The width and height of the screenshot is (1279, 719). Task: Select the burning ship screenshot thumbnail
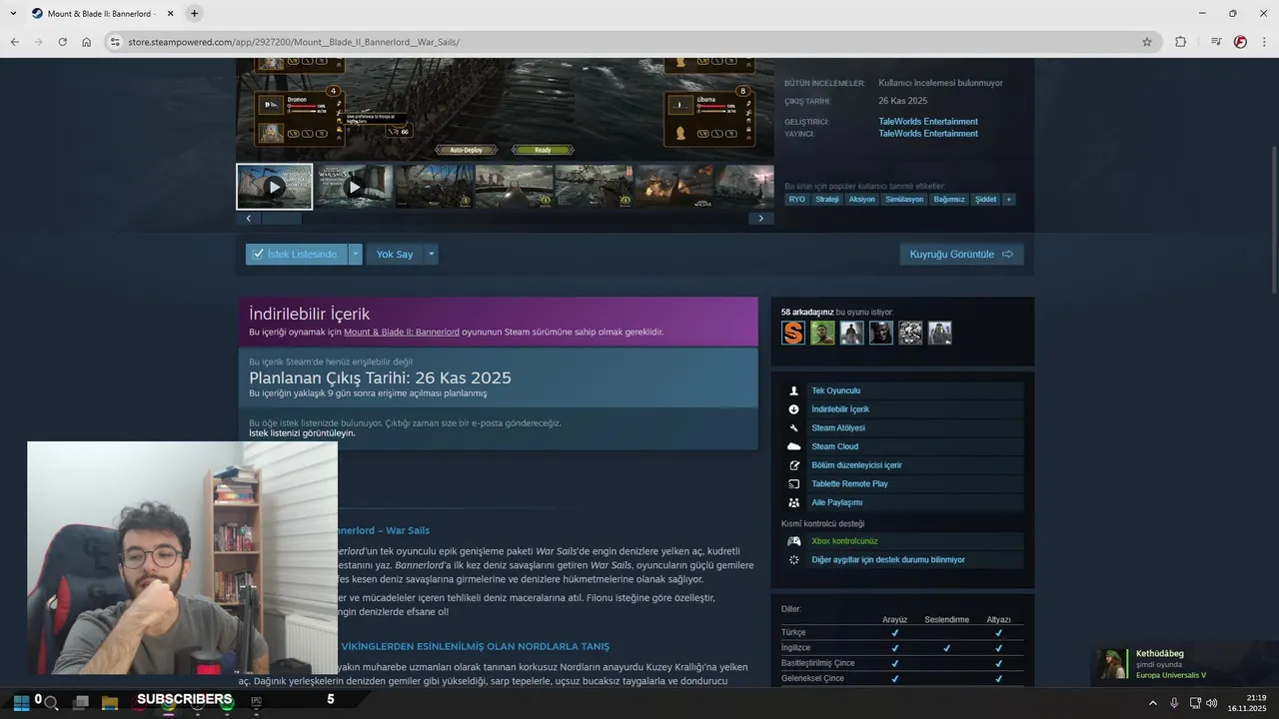673,187
